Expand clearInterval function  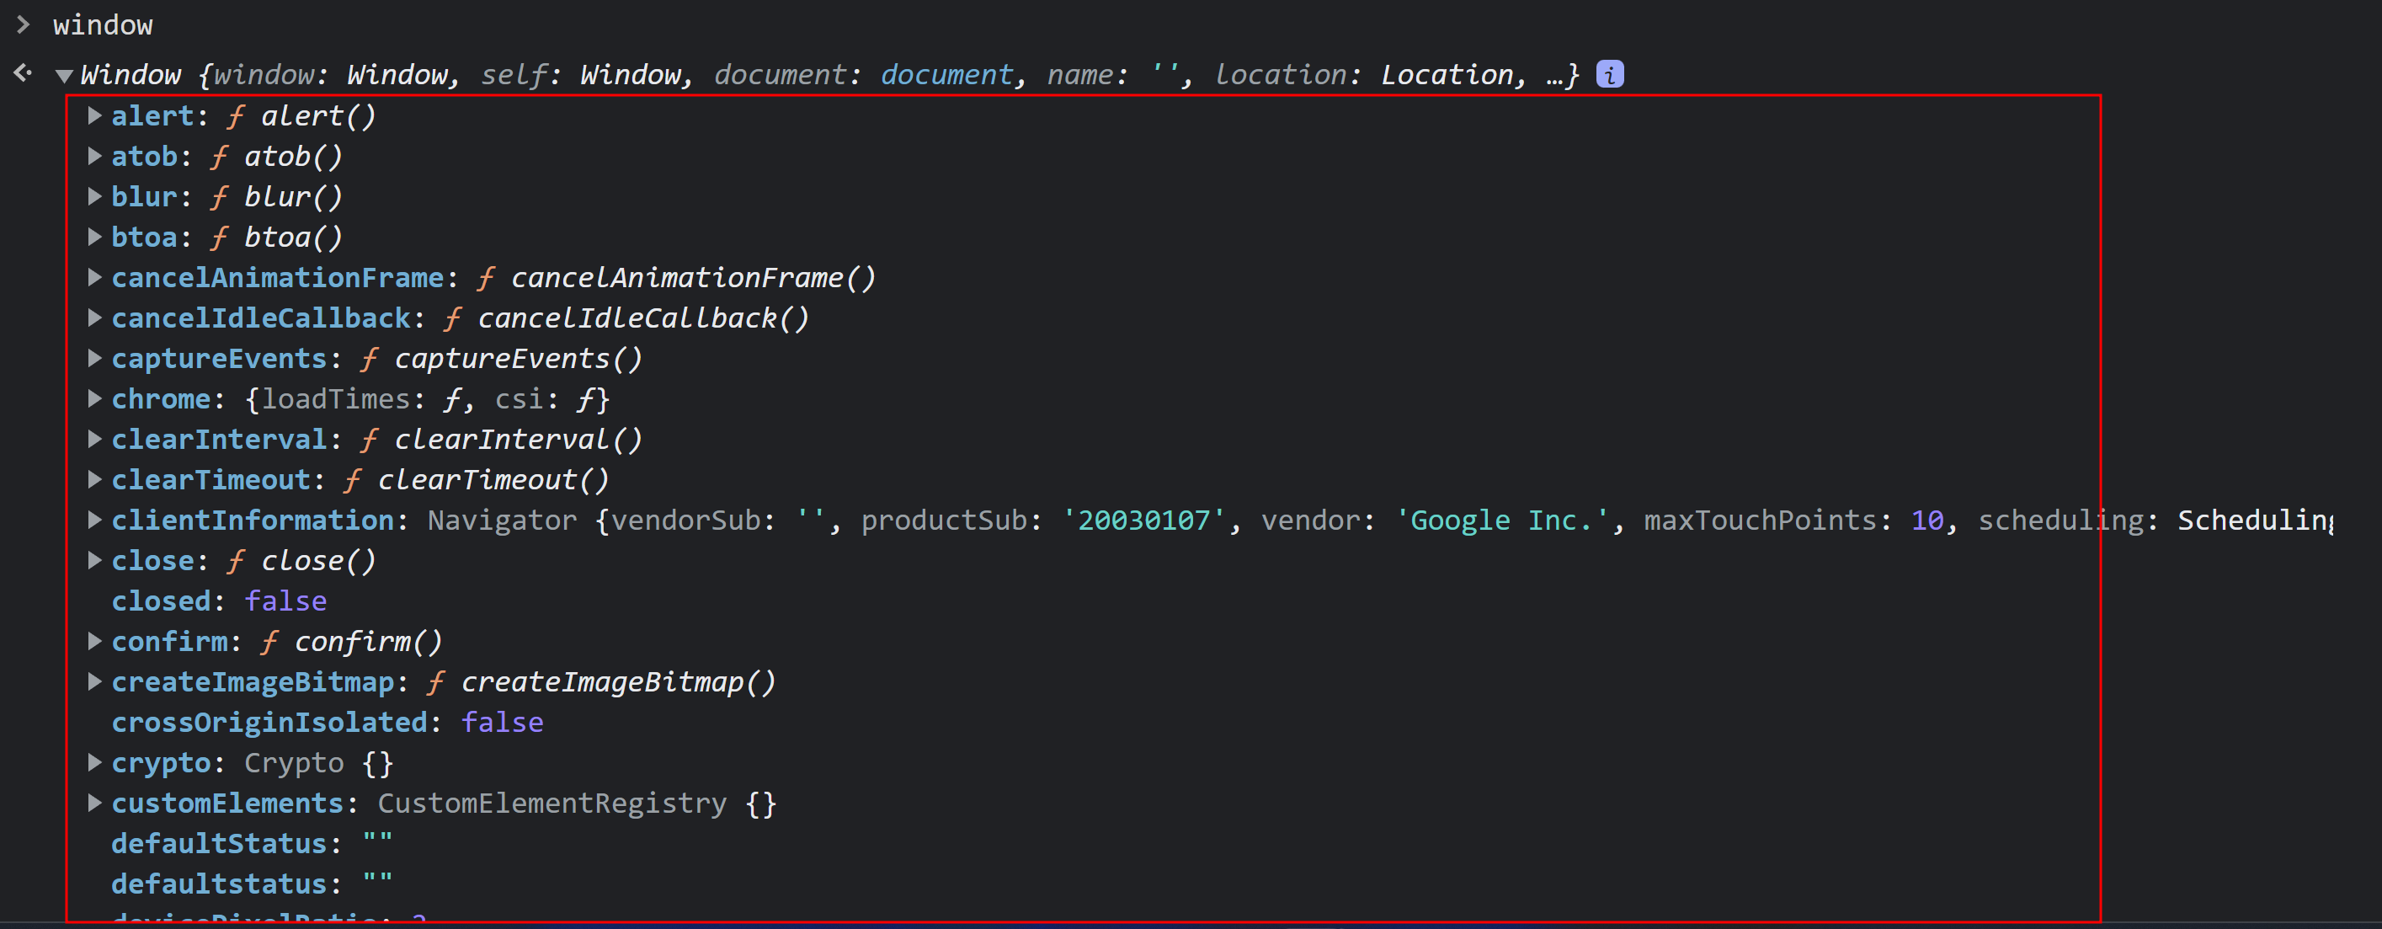[x=94, y=439]
